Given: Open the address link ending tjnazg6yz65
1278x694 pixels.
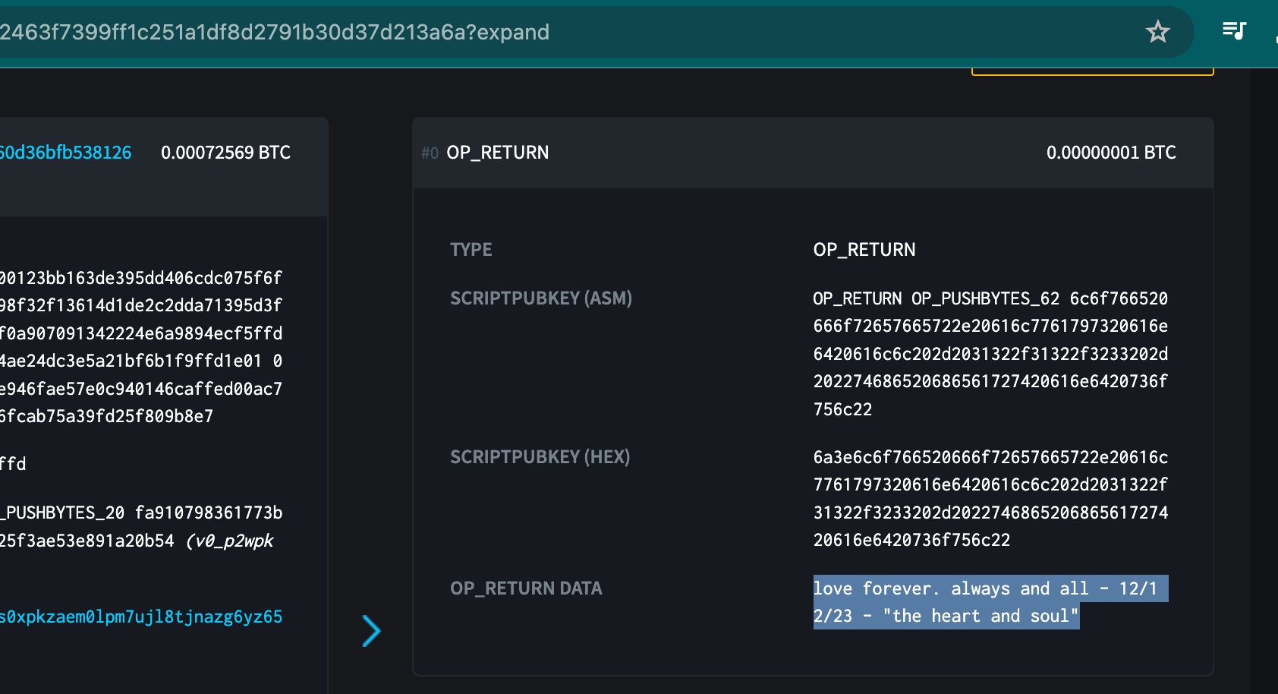Looking at the screenshot, I should (141, 617).
